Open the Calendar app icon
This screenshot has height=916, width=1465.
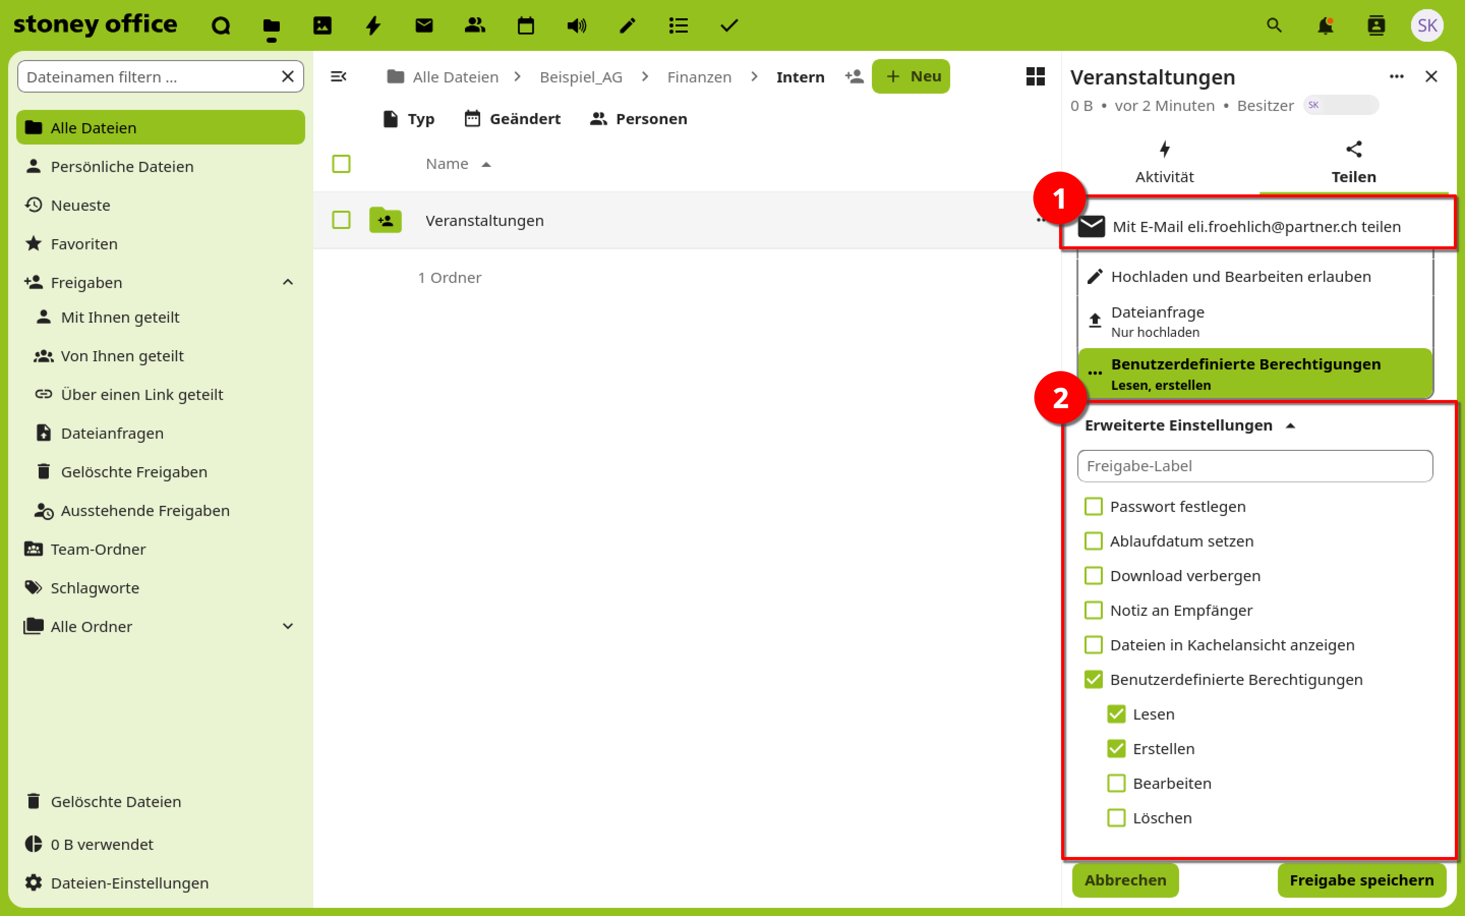(x=525, y=25)
